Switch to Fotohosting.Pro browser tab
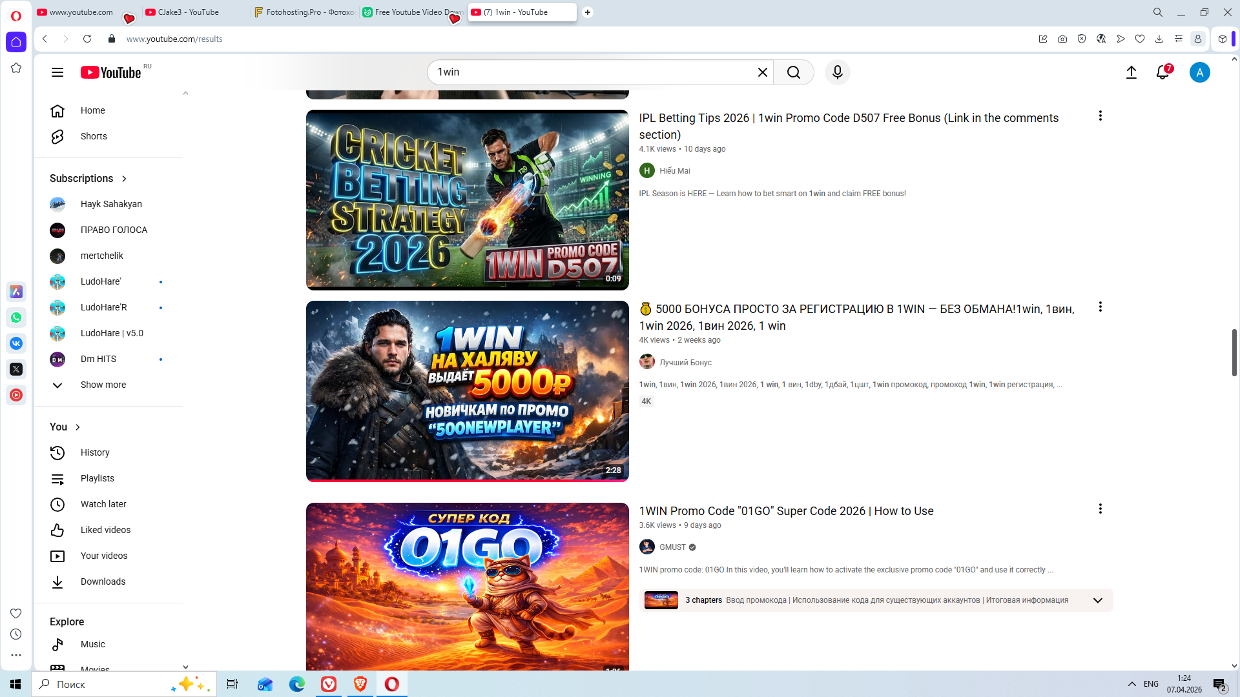 pyautogui.click(x=304, y=12)
